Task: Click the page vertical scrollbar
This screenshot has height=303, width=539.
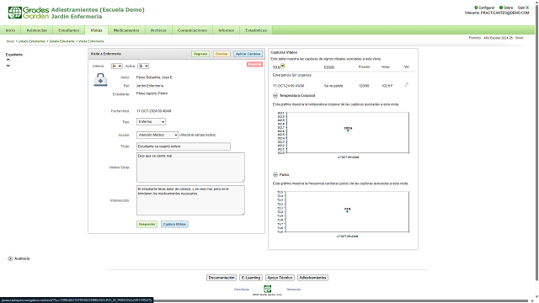Action: click(x=536, y=144)
